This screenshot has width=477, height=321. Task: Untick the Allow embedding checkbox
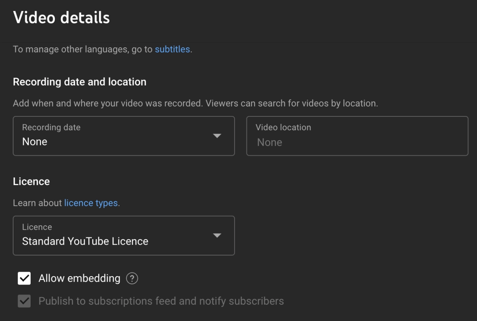click(24, 278)
